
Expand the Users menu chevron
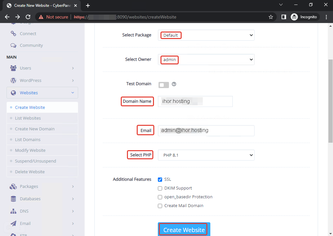pos(73,68)
